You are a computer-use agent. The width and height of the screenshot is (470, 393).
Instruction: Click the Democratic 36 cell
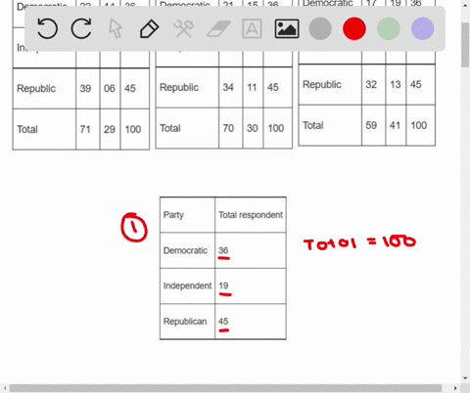pos(251,250)
